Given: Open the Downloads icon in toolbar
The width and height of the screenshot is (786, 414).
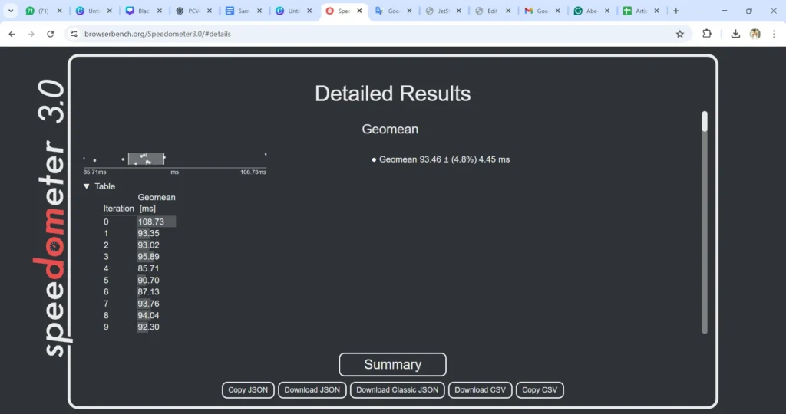Looking at the screenshot, I should [735, 34].
